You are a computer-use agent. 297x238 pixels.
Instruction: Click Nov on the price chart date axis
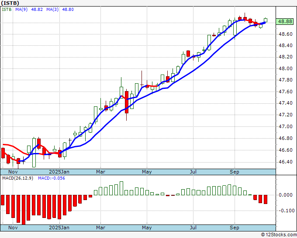(x=13, y=172)
